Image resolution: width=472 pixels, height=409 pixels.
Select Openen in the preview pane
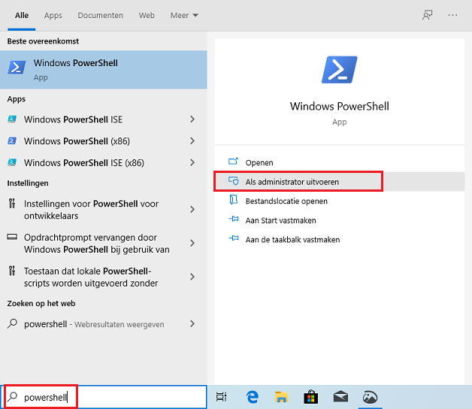tap(339, 162)
